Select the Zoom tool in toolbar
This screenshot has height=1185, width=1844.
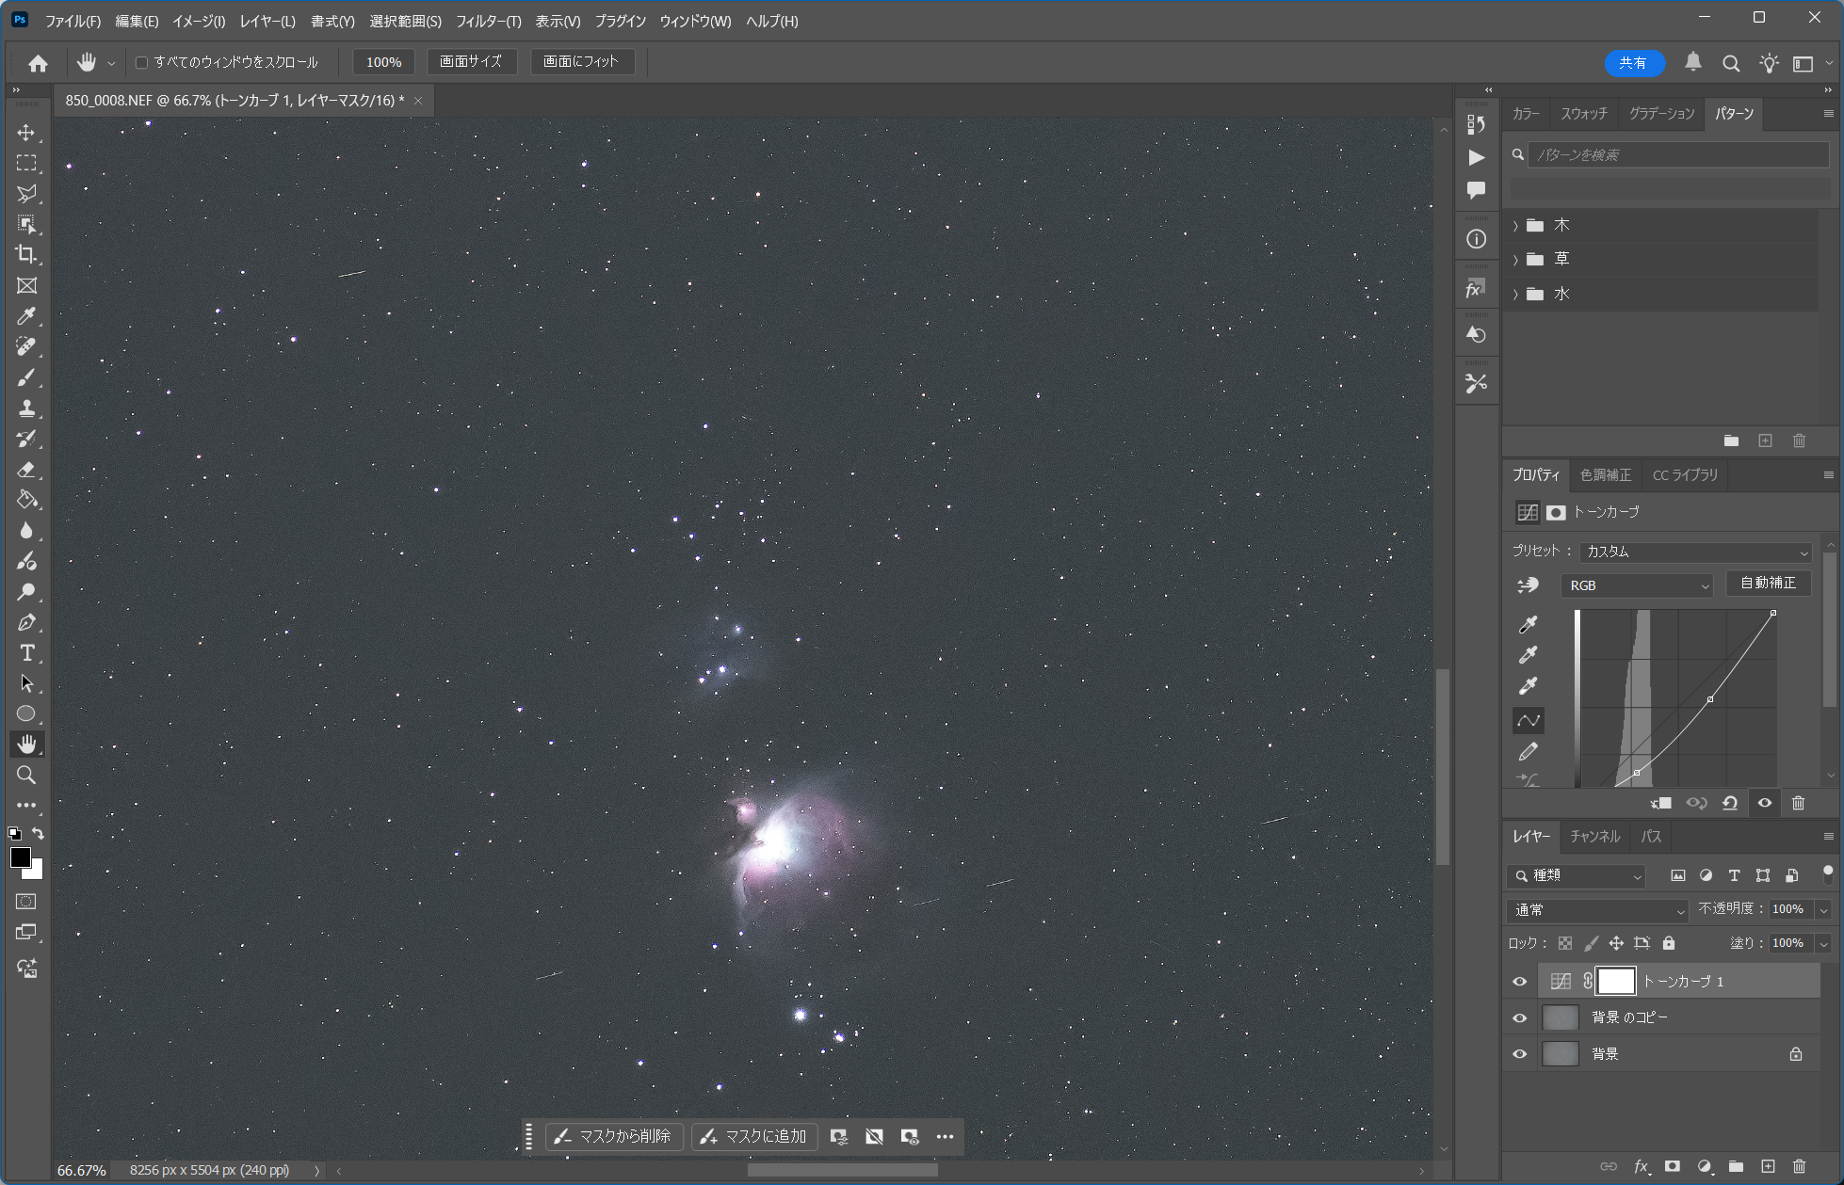tap(26, 776)
